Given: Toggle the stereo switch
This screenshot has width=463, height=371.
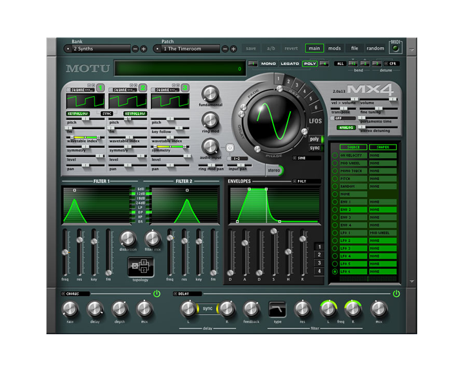Looking at the screenshot, I should [275, 170].
